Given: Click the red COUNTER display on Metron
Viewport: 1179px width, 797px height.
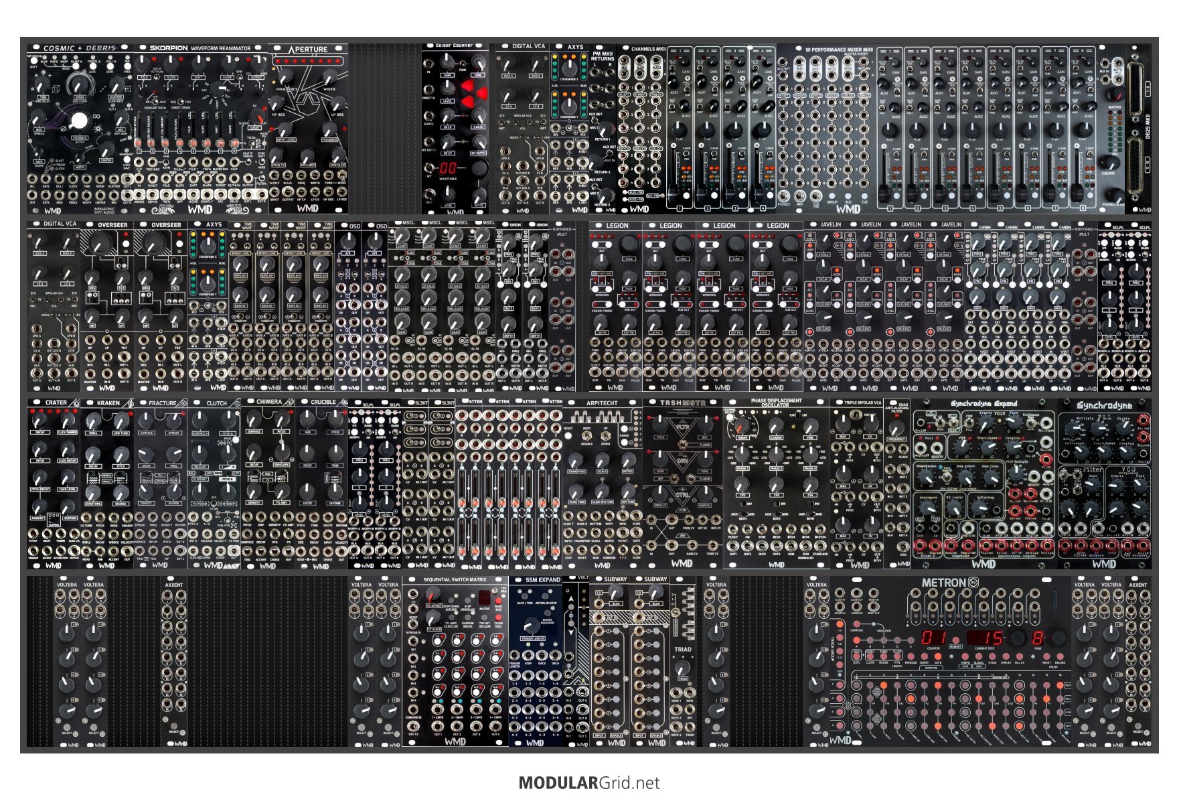Looking at the screenshot, I should coord(935,638).
